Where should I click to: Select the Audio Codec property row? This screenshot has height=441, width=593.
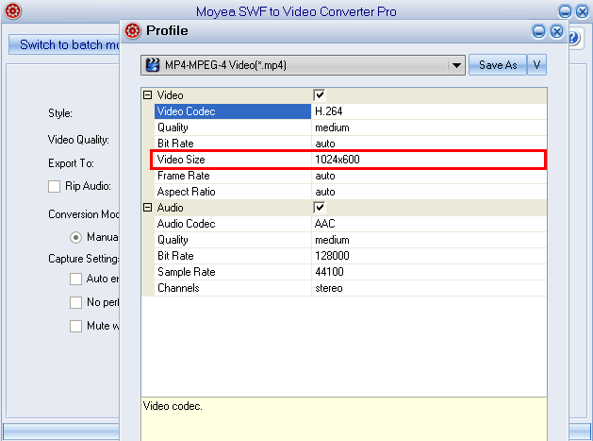[x=350, y=224]
